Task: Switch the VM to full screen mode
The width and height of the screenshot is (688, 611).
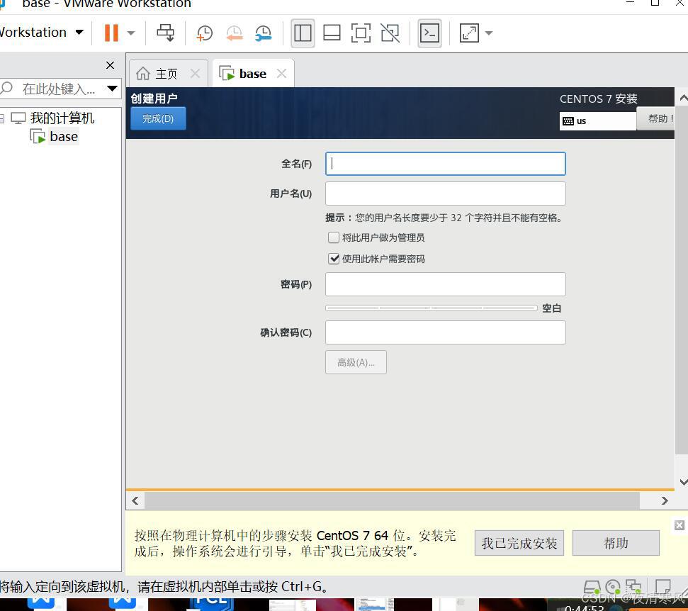Action: point(361,33)
